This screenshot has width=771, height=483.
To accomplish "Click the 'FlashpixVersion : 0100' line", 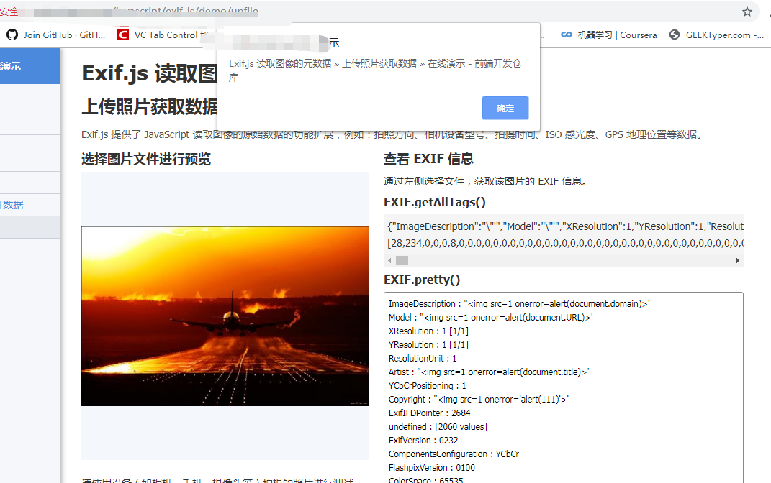I will [x=432, y=468].
